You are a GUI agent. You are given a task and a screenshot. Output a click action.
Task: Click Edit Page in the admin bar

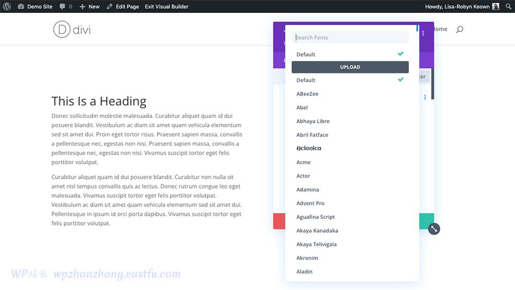[123, 6]
